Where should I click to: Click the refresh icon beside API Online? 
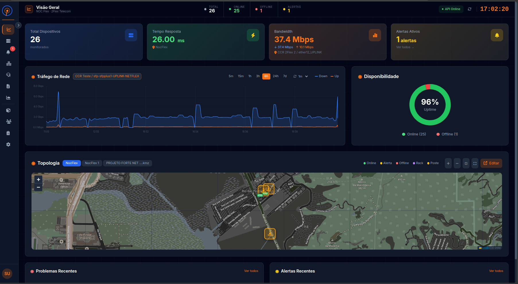(470, 9)
